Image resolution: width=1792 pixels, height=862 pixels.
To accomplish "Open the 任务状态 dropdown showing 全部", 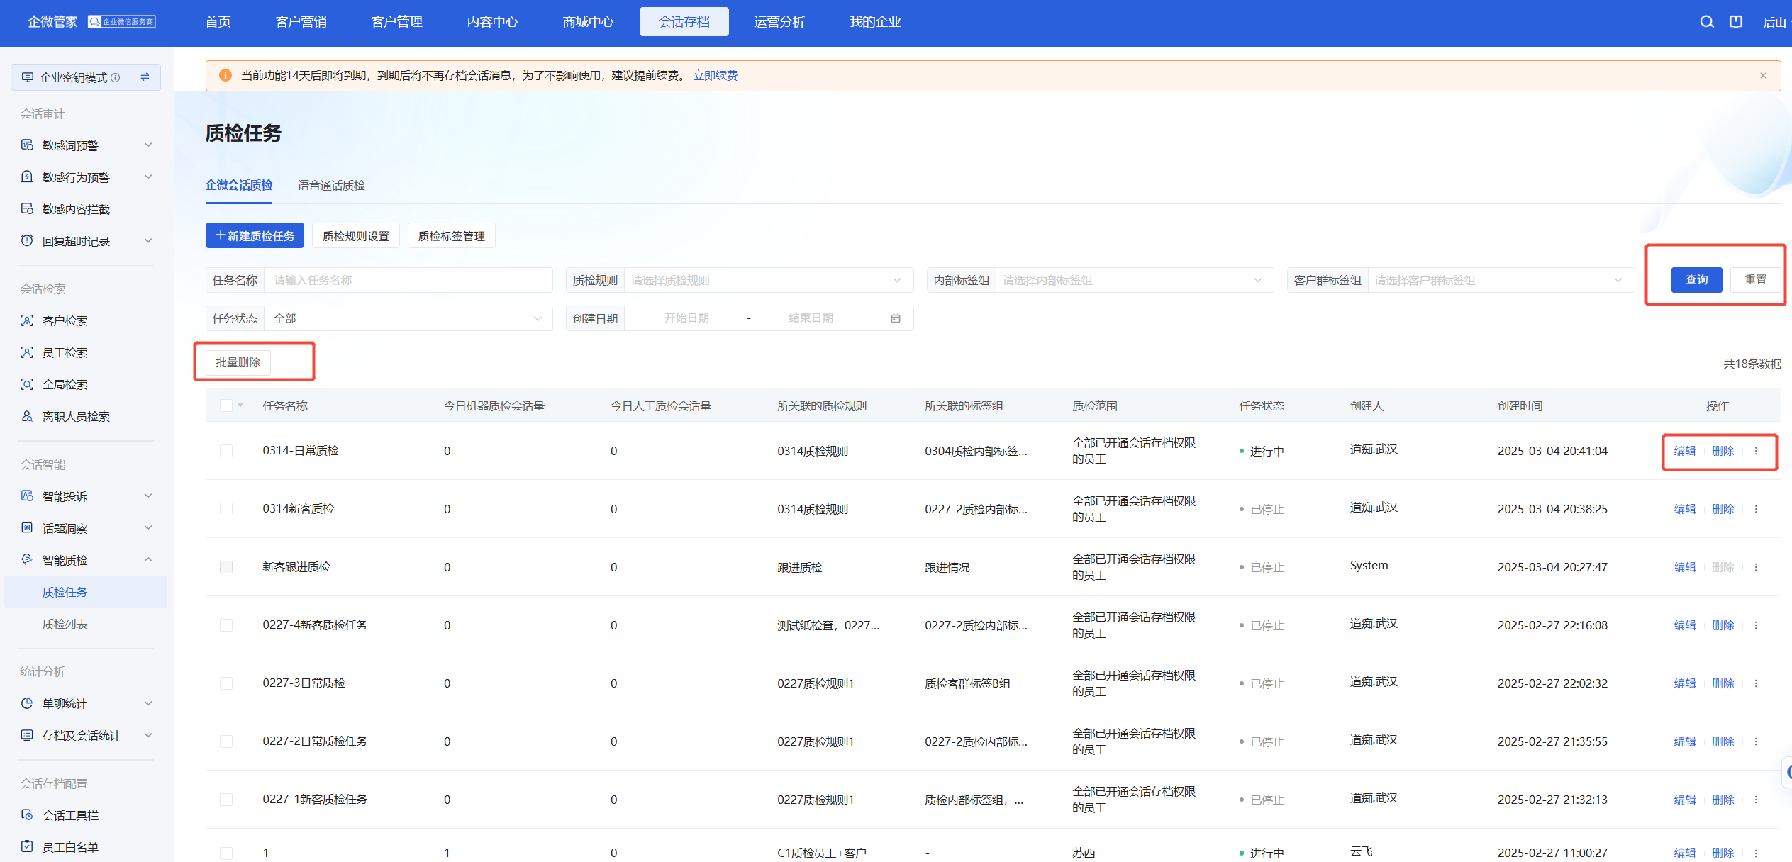I will (x=408, y=318).
